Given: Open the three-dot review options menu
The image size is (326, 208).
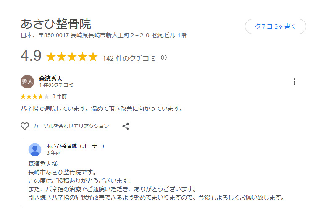Looking at the screenshot, I should 294,82.
